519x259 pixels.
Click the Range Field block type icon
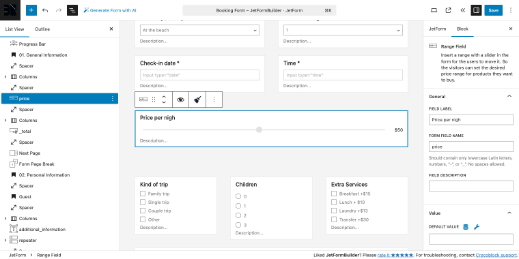[x=143, y=100]
